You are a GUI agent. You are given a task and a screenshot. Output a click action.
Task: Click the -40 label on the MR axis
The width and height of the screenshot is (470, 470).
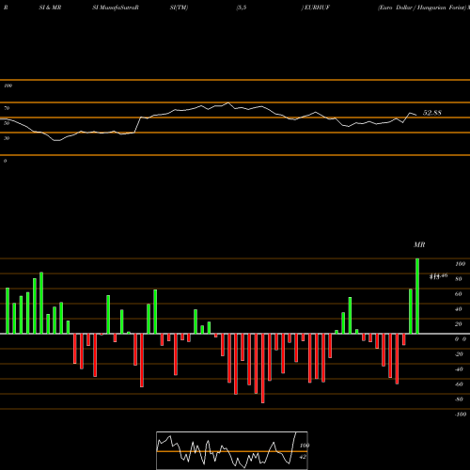pos(459,369)
